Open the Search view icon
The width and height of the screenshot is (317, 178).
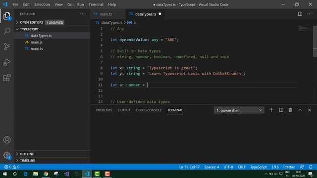click(x=7, y=31)
